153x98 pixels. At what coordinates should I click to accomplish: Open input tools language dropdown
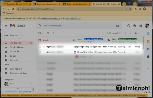tap(137, 33)
